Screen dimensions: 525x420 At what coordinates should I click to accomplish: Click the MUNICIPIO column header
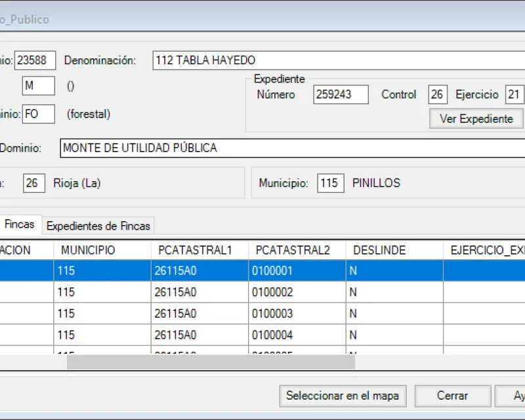(x=83, y=250)
